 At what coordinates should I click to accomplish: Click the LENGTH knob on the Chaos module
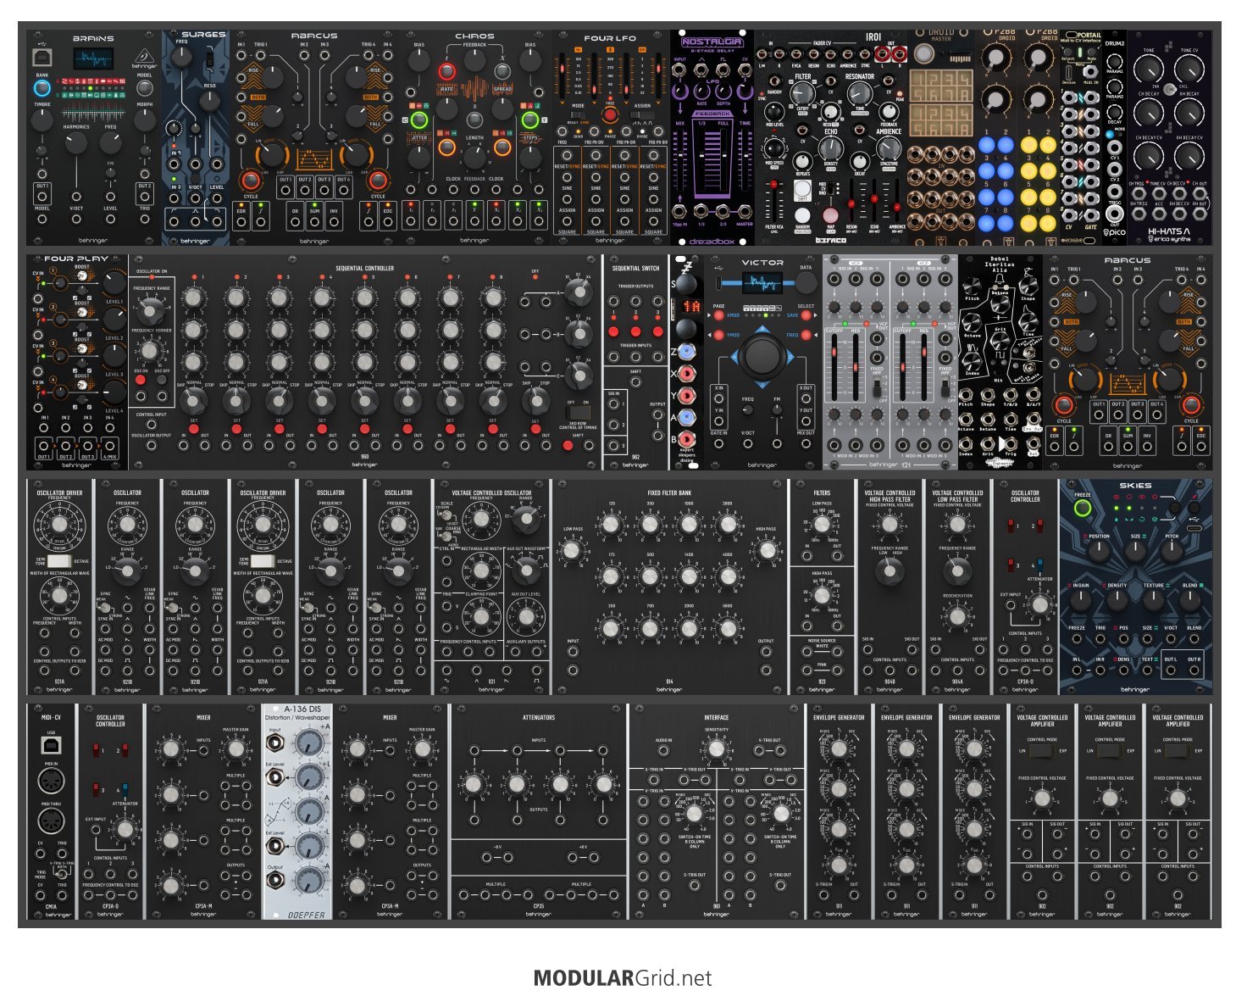tap(474, 156)
